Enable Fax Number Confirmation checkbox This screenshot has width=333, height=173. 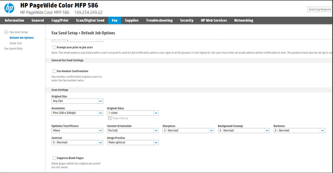55,71
